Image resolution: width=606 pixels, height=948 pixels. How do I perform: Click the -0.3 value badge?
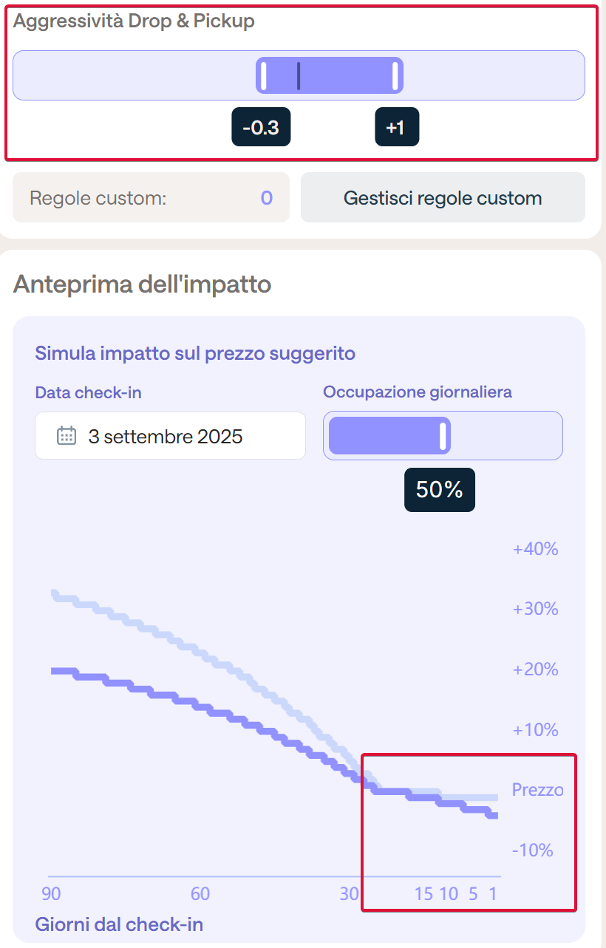coord(261,127)
